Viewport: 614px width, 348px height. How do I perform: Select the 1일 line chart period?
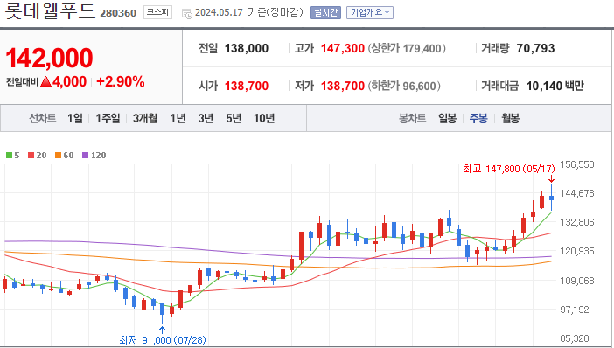coord(75,118)
